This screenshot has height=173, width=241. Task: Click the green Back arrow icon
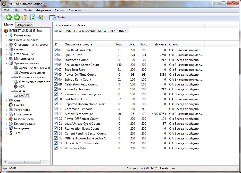(9, 17)
